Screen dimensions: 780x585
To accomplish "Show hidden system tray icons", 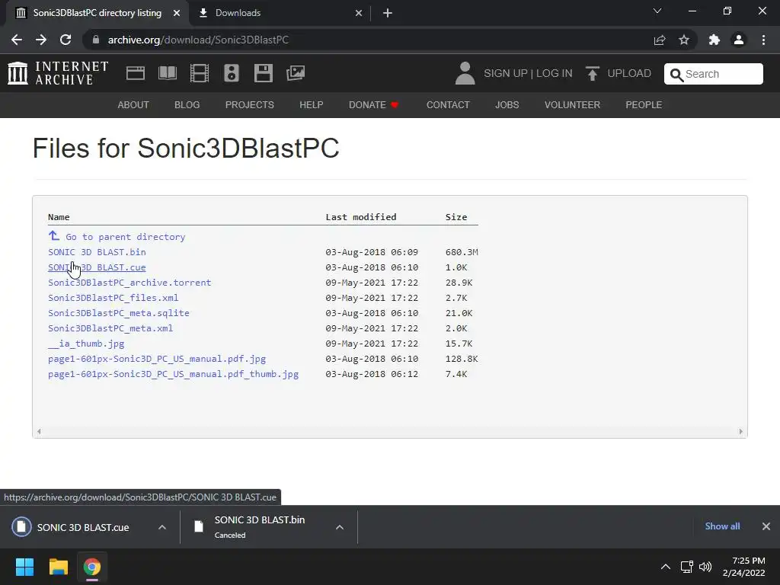I will (666, 567).
